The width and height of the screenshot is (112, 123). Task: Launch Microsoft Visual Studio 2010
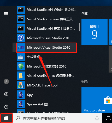[x=47, y=47]
